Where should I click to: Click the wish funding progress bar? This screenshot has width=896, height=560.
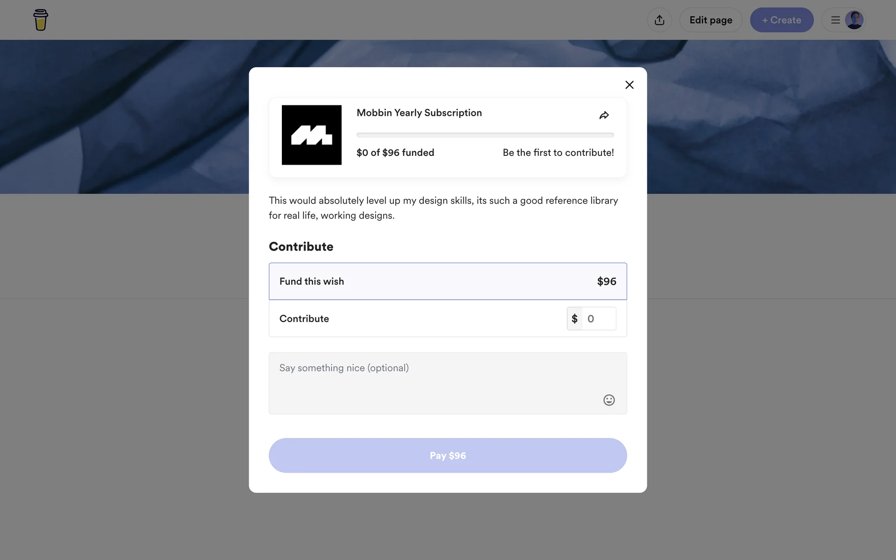point(485,135)
